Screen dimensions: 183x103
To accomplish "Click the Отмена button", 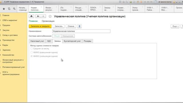I will tap(71, 26).
